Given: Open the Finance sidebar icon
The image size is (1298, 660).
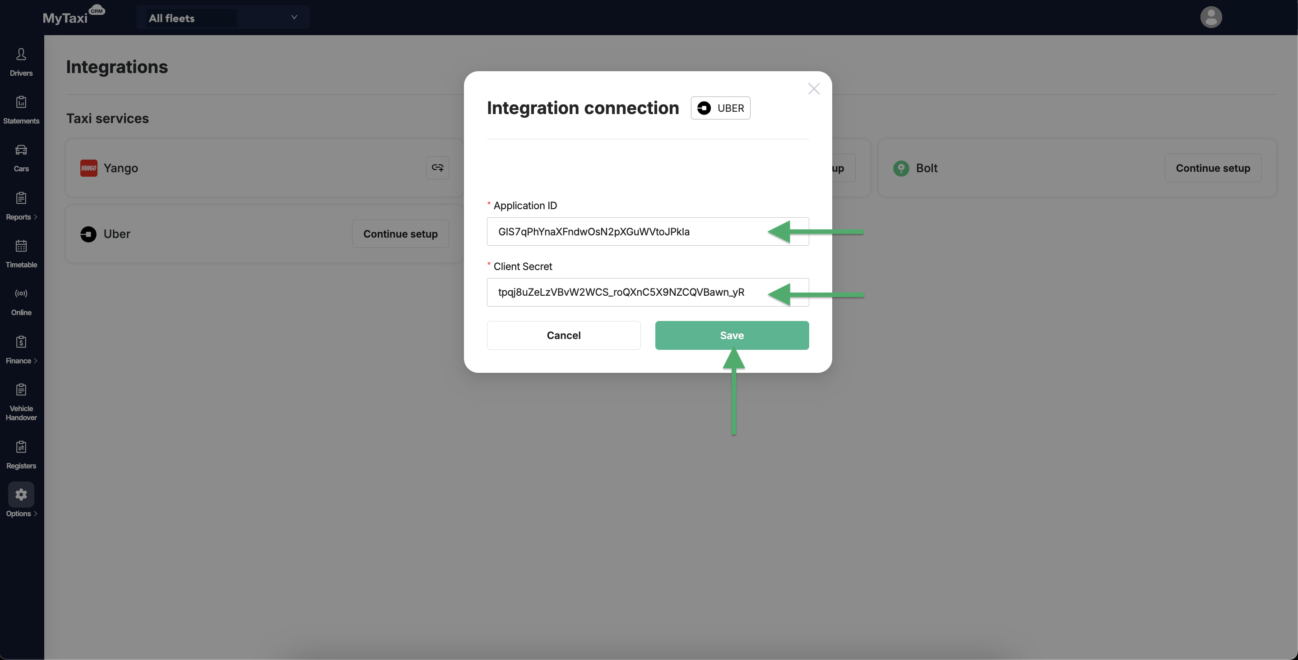Looking at the screenshot, I should [x=21, y=342].
